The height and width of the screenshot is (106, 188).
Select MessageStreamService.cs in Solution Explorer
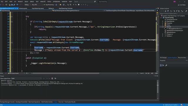(x=175, y=29)
